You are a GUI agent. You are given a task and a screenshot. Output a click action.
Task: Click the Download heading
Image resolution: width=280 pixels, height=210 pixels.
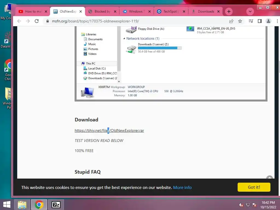click(x=86, y=120)
